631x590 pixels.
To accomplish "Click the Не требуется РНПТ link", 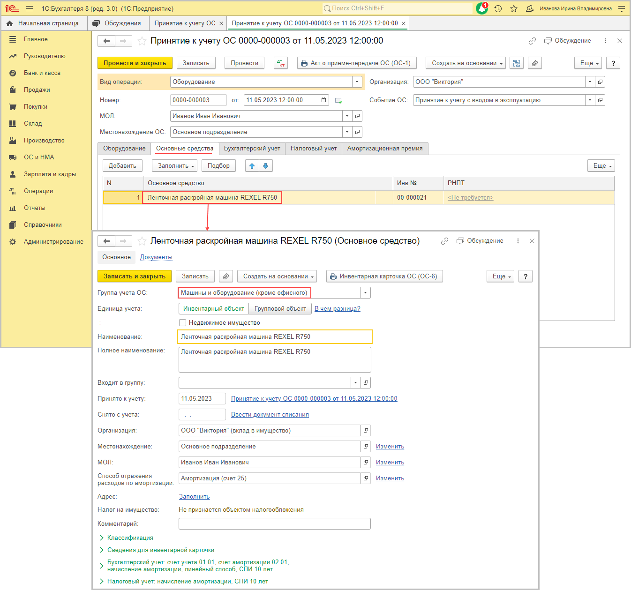I will pos(470,198).
